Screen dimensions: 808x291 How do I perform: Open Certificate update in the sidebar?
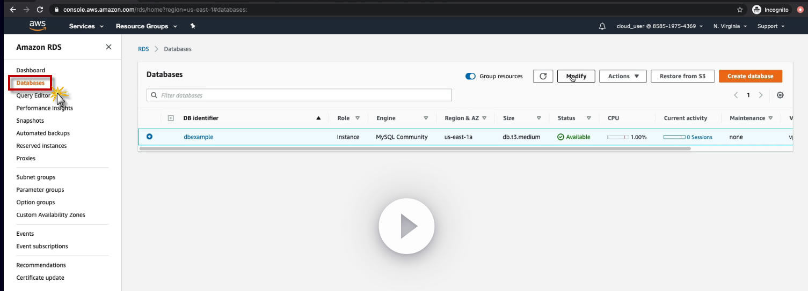click(x=40, y=278)
